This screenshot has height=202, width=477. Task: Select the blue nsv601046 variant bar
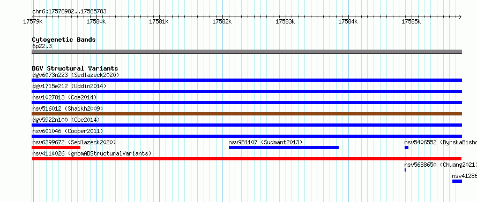[247, 136]
